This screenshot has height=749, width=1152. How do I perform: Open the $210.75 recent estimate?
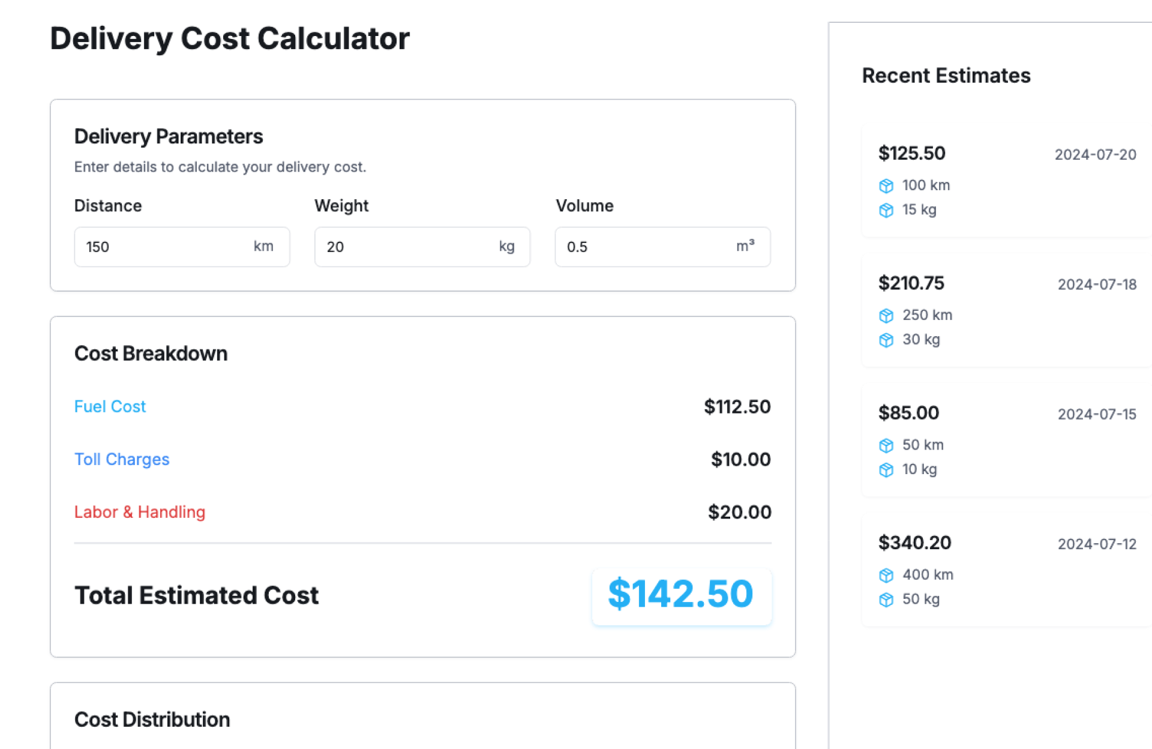coord(1007,310)
